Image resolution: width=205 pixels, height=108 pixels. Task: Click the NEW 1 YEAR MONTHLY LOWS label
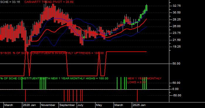[x=144, y=80]
